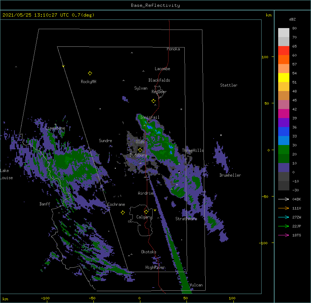Click the Ponoka town label
Screen dimensions: 311x303
point(173,49)
